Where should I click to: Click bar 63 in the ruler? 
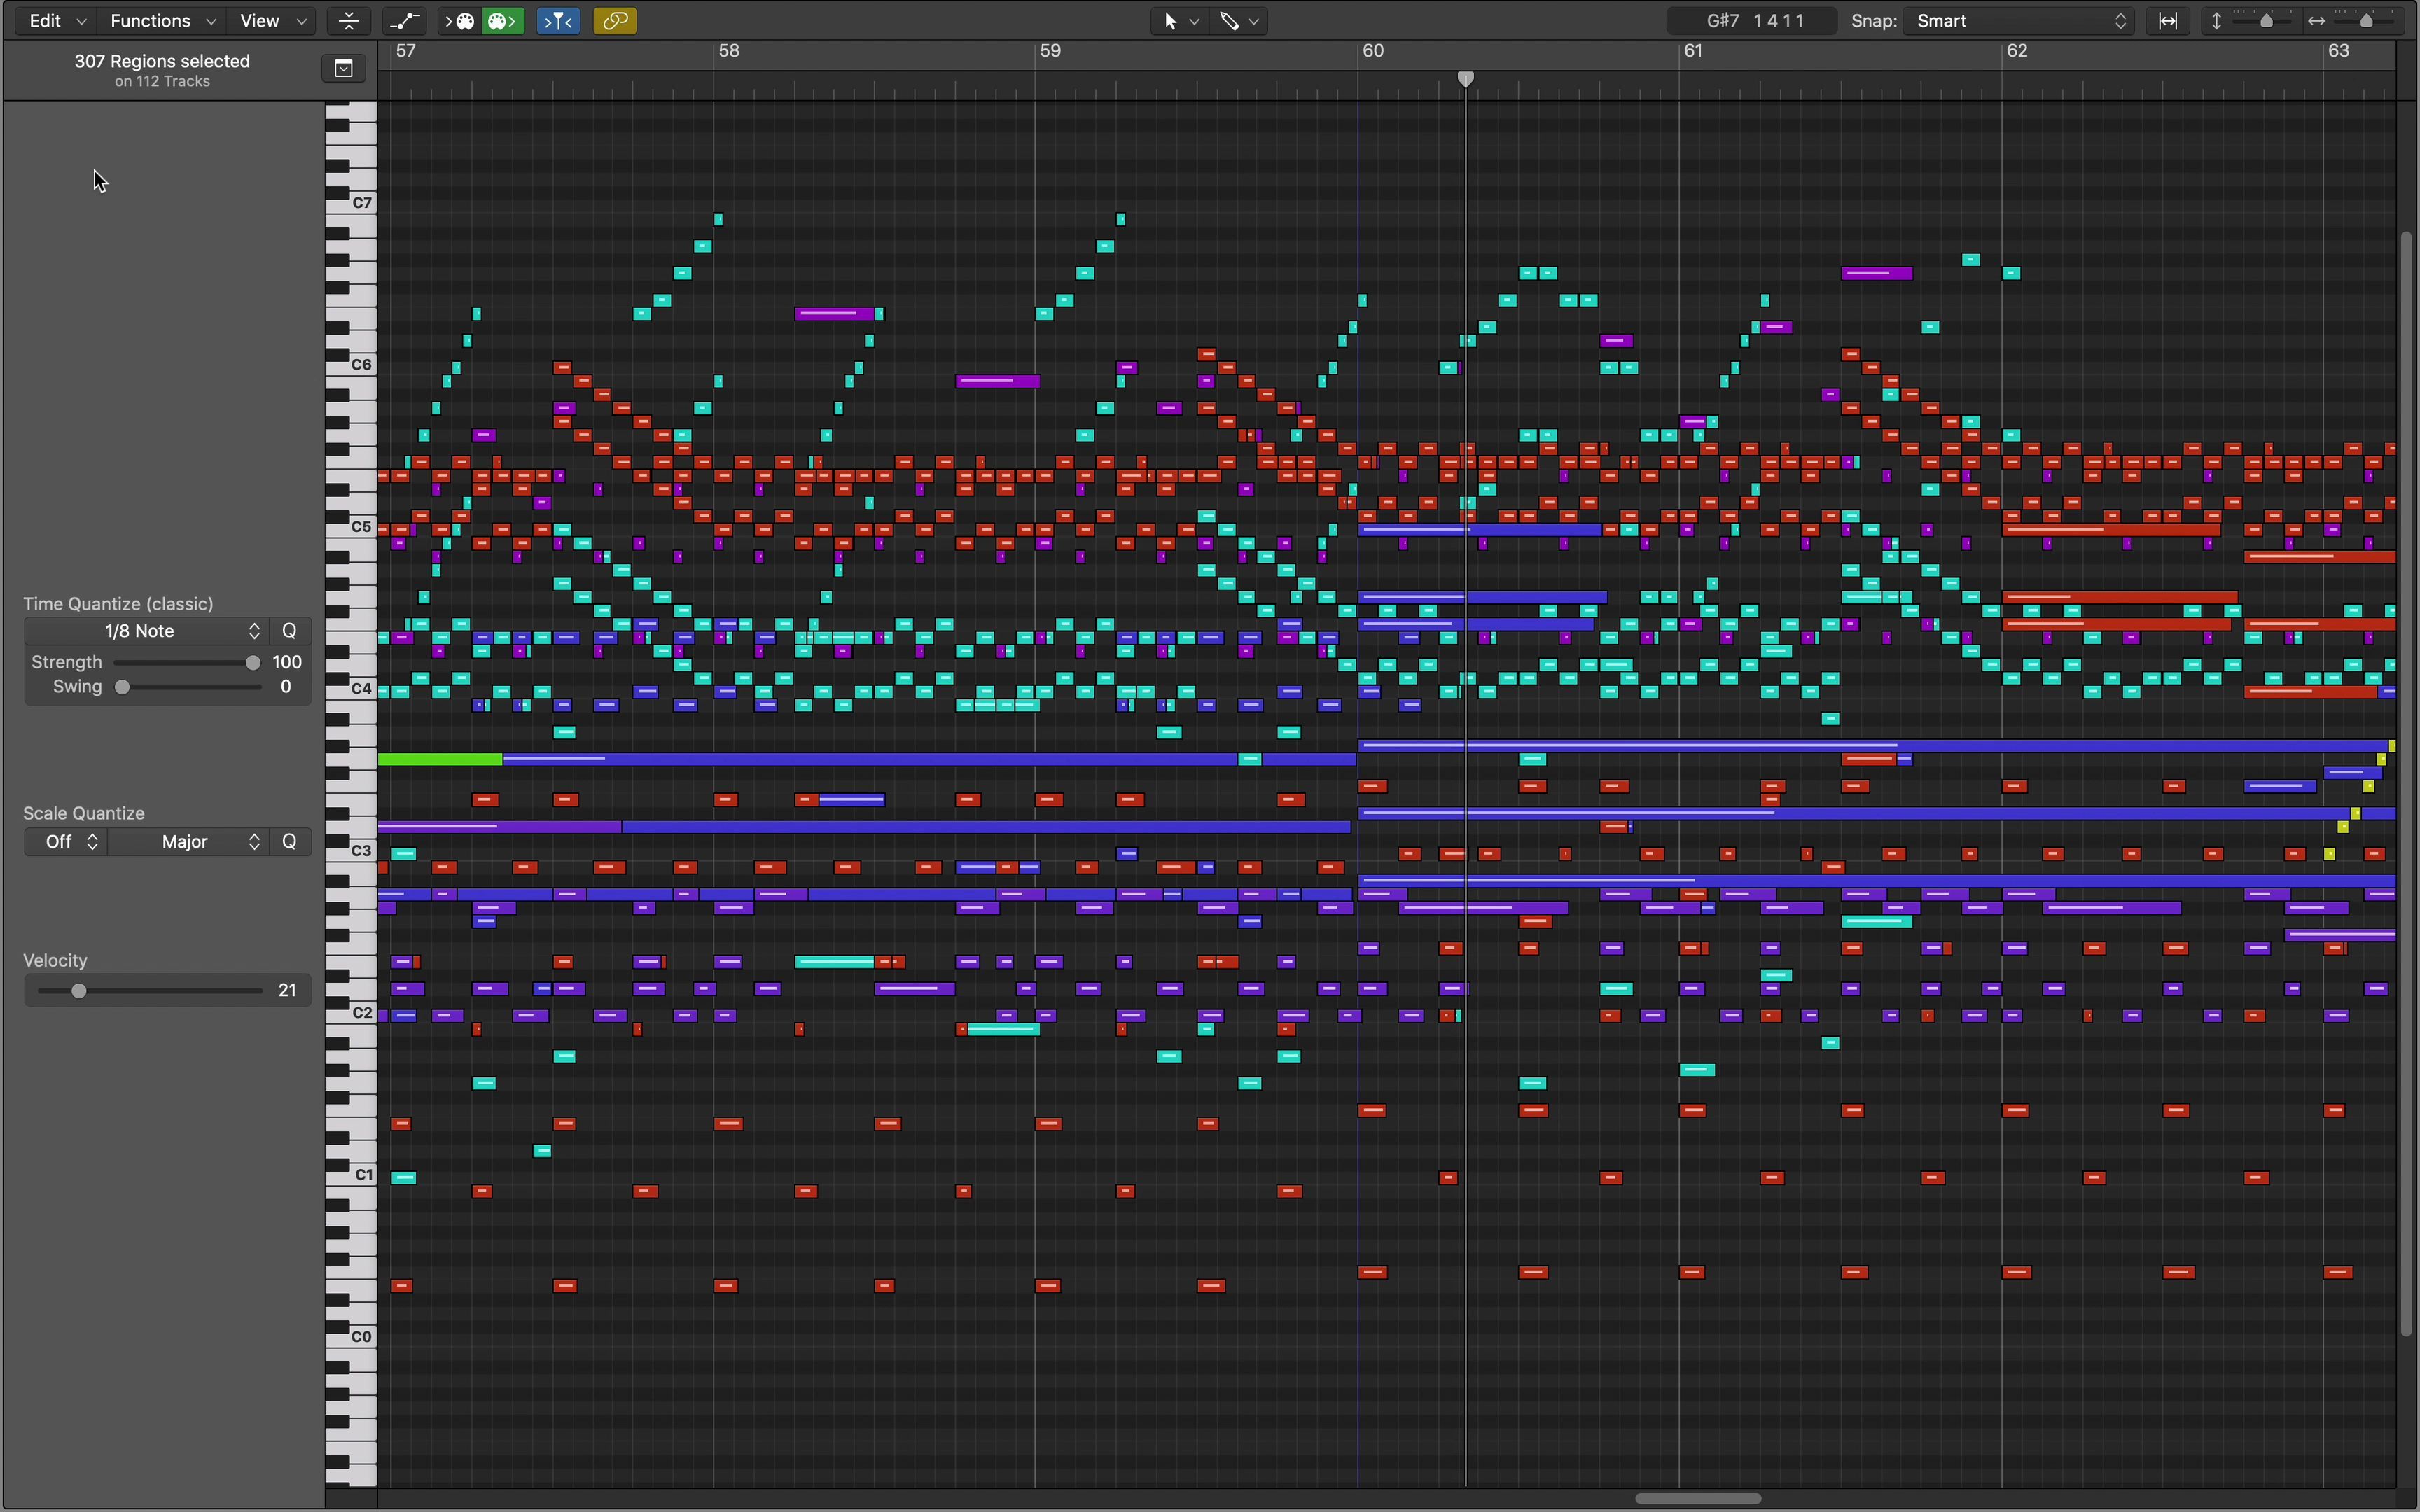coord(2339,51)
